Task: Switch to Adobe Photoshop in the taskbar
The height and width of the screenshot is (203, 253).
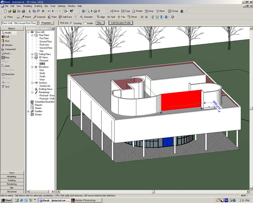Action: 86,200
